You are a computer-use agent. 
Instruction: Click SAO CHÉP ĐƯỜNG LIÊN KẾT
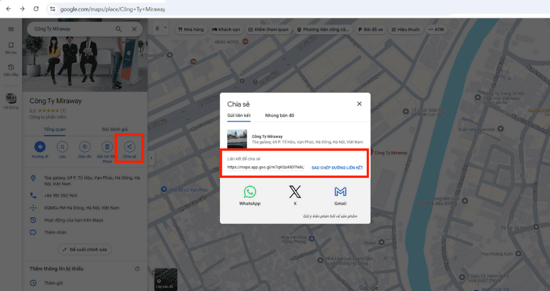click(337, 168)
